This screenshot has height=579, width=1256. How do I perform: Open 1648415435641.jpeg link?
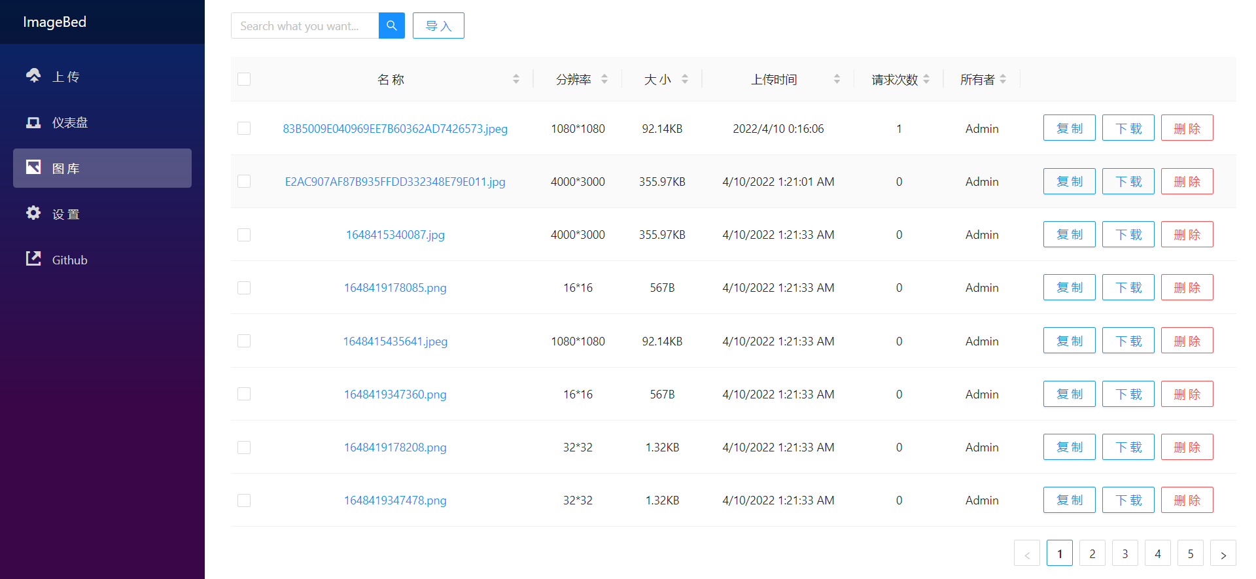coord(395,342)
